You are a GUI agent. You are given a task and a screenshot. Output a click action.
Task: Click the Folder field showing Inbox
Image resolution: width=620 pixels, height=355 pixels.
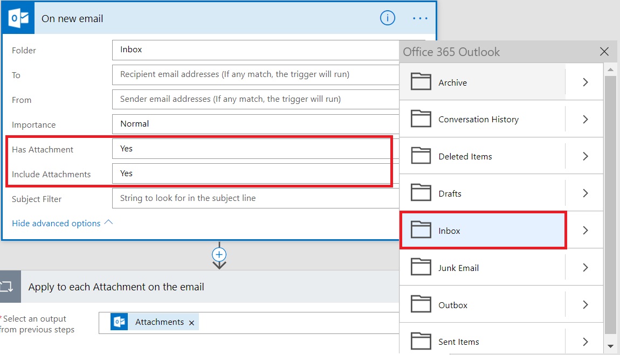coord(256,50)
